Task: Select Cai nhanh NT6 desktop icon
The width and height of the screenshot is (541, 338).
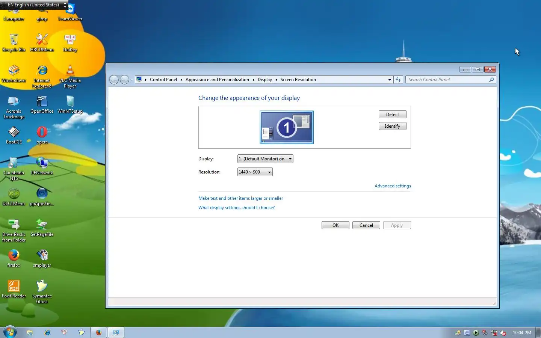Action: tap(14, 169)
